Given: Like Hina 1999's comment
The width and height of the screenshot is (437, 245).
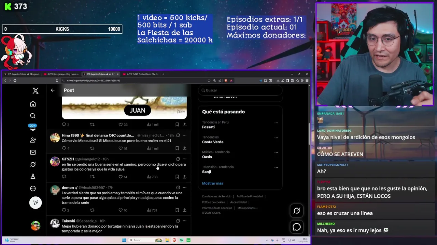Looking at the screenshot, I should [121, 148].
